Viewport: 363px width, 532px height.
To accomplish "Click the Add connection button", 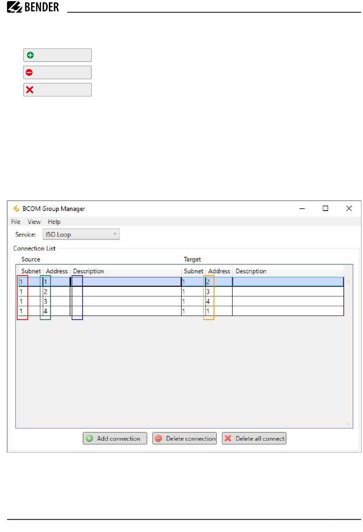I will (115, 438).
